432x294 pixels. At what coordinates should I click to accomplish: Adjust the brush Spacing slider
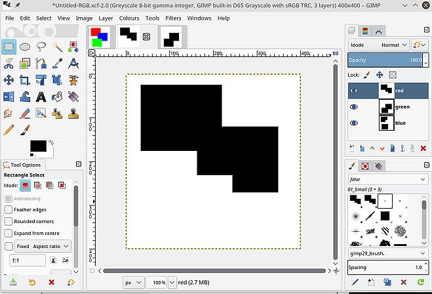coord(385,267)
